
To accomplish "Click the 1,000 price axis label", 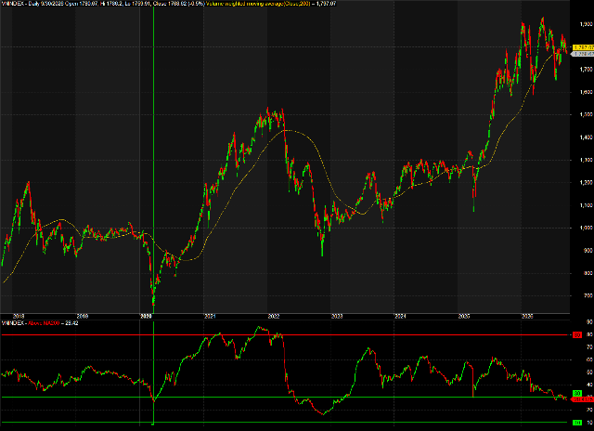I will pyautogui.click(x=586, y=228).
